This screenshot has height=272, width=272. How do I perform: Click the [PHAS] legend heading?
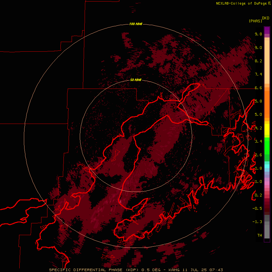click(x=255, y=21)
